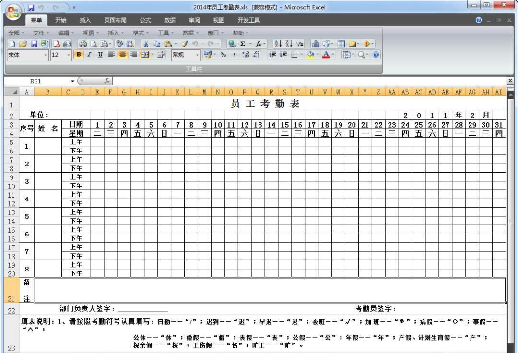The image size is (518, 353).
Task: Switch to the 数据 ribbon tab
Action: coord(169,20)
